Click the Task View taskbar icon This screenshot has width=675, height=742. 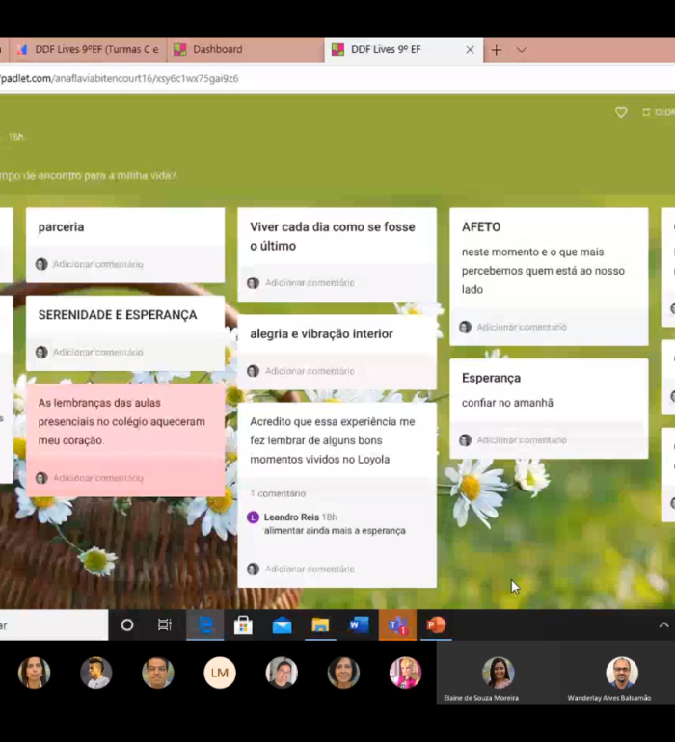point(165,625)
